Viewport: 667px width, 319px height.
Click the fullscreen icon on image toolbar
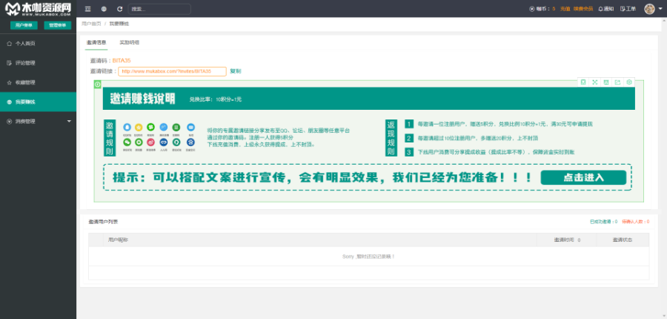(x=594, y=82)
